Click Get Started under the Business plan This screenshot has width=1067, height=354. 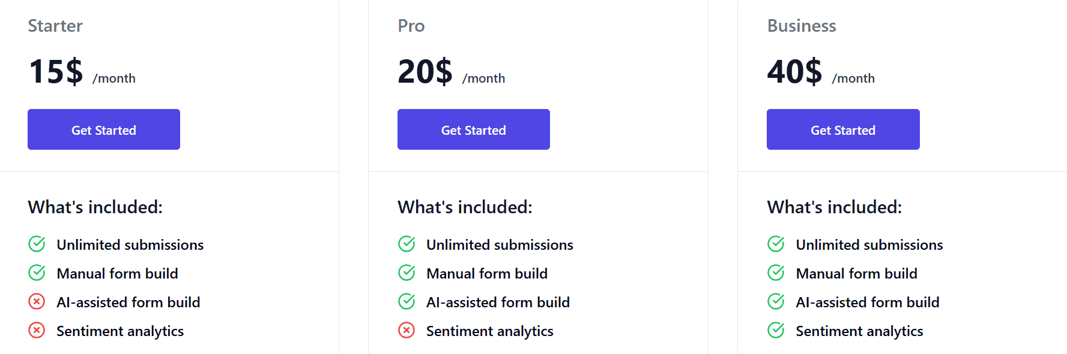click(x=842, y=129)
